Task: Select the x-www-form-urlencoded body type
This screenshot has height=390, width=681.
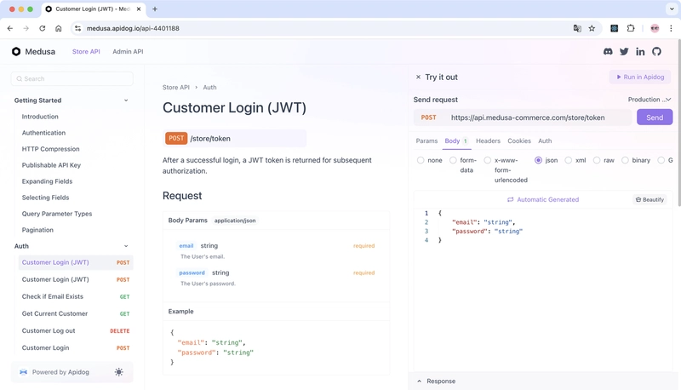Action: pyautogui.click(x=487, y=160)
